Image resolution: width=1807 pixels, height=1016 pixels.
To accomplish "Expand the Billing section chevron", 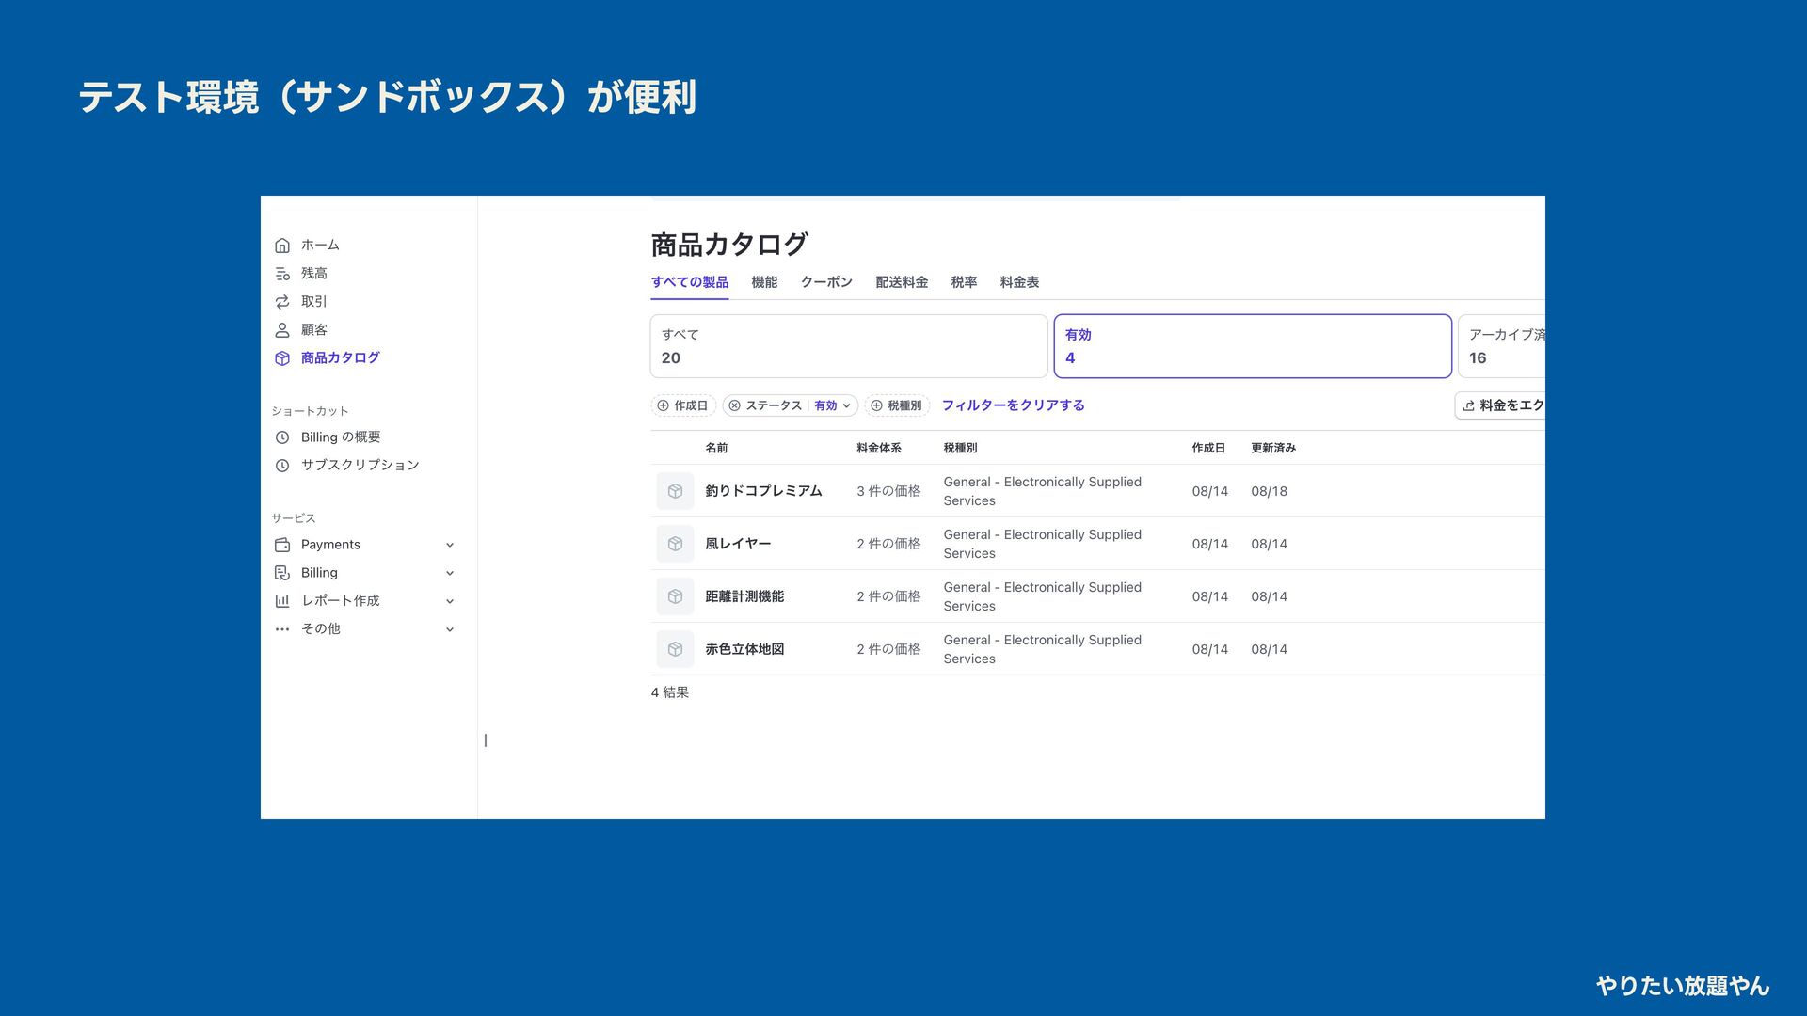I will pos(450,573).
